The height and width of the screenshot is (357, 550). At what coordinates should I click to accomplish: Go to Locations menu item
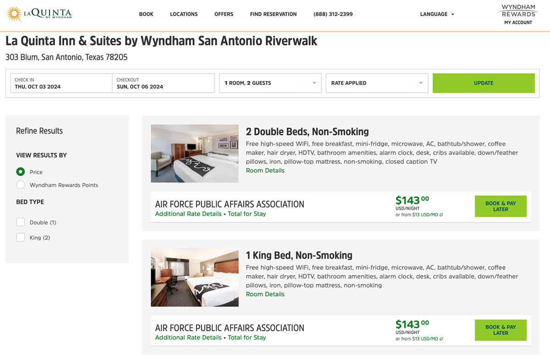tap(184, 14)
